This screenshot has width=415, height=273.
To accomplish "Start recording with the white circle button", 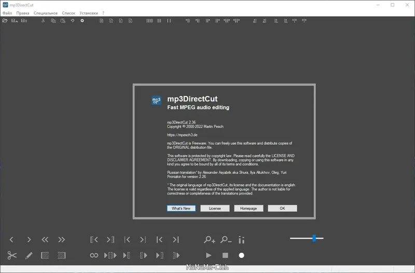I will click(241, 255).
